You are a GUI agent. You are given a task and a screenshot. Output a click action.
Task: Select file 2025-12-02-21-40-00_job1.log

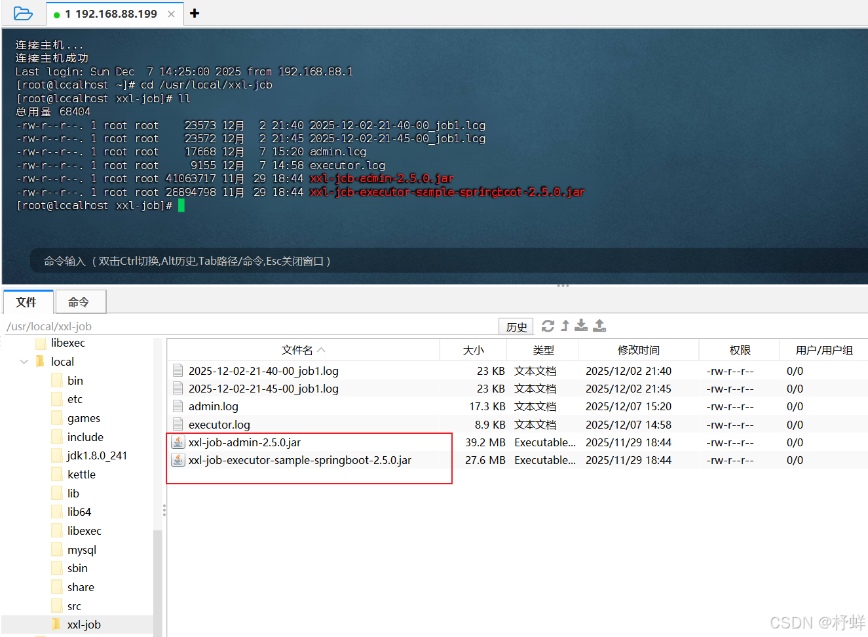point(263,371)
